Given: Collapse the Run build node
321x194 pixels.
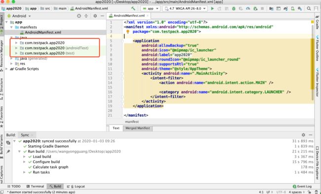Looking at the screenshot, I should 19,152.
